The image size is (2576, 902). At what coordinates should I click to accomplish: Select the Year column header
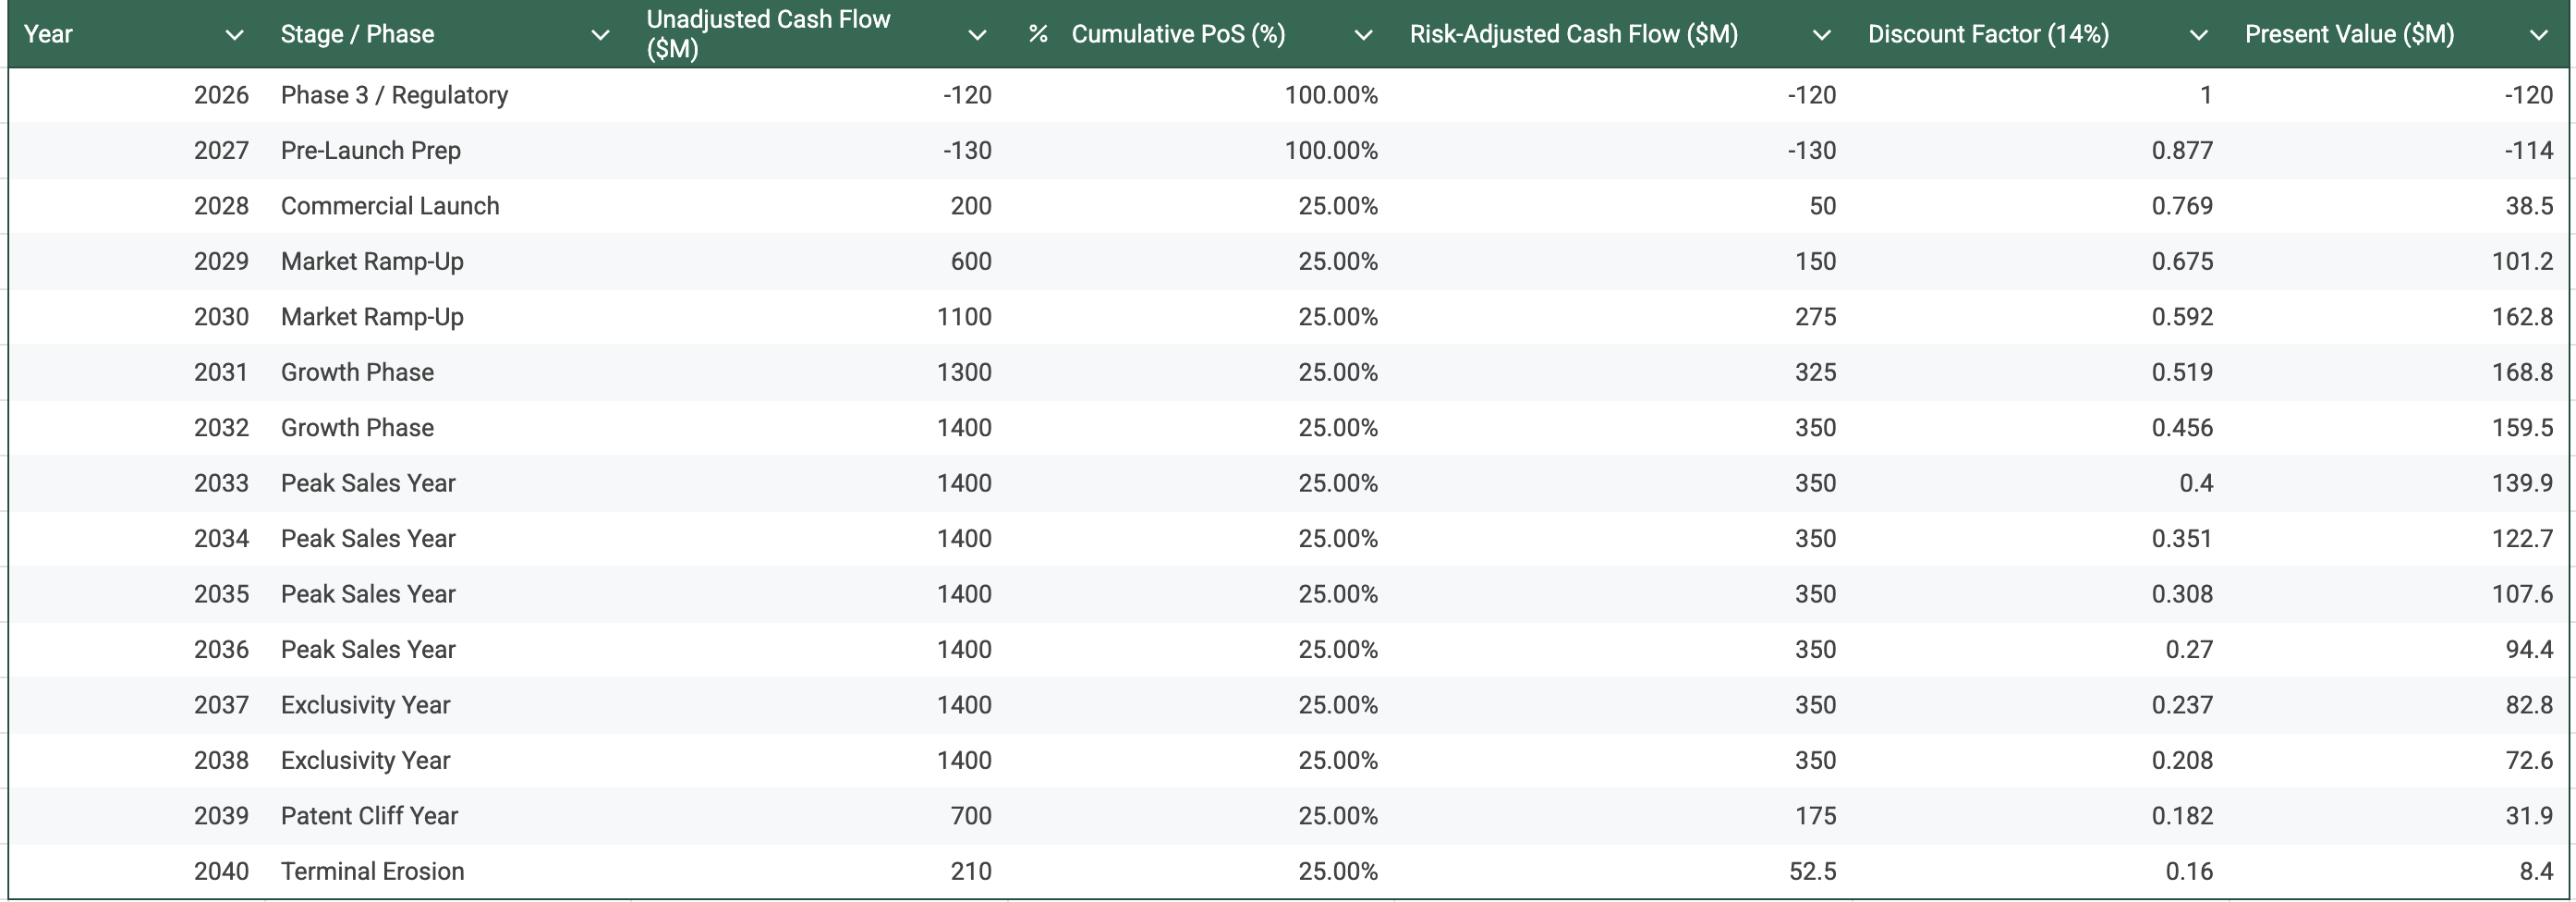(x=48, y=34)
